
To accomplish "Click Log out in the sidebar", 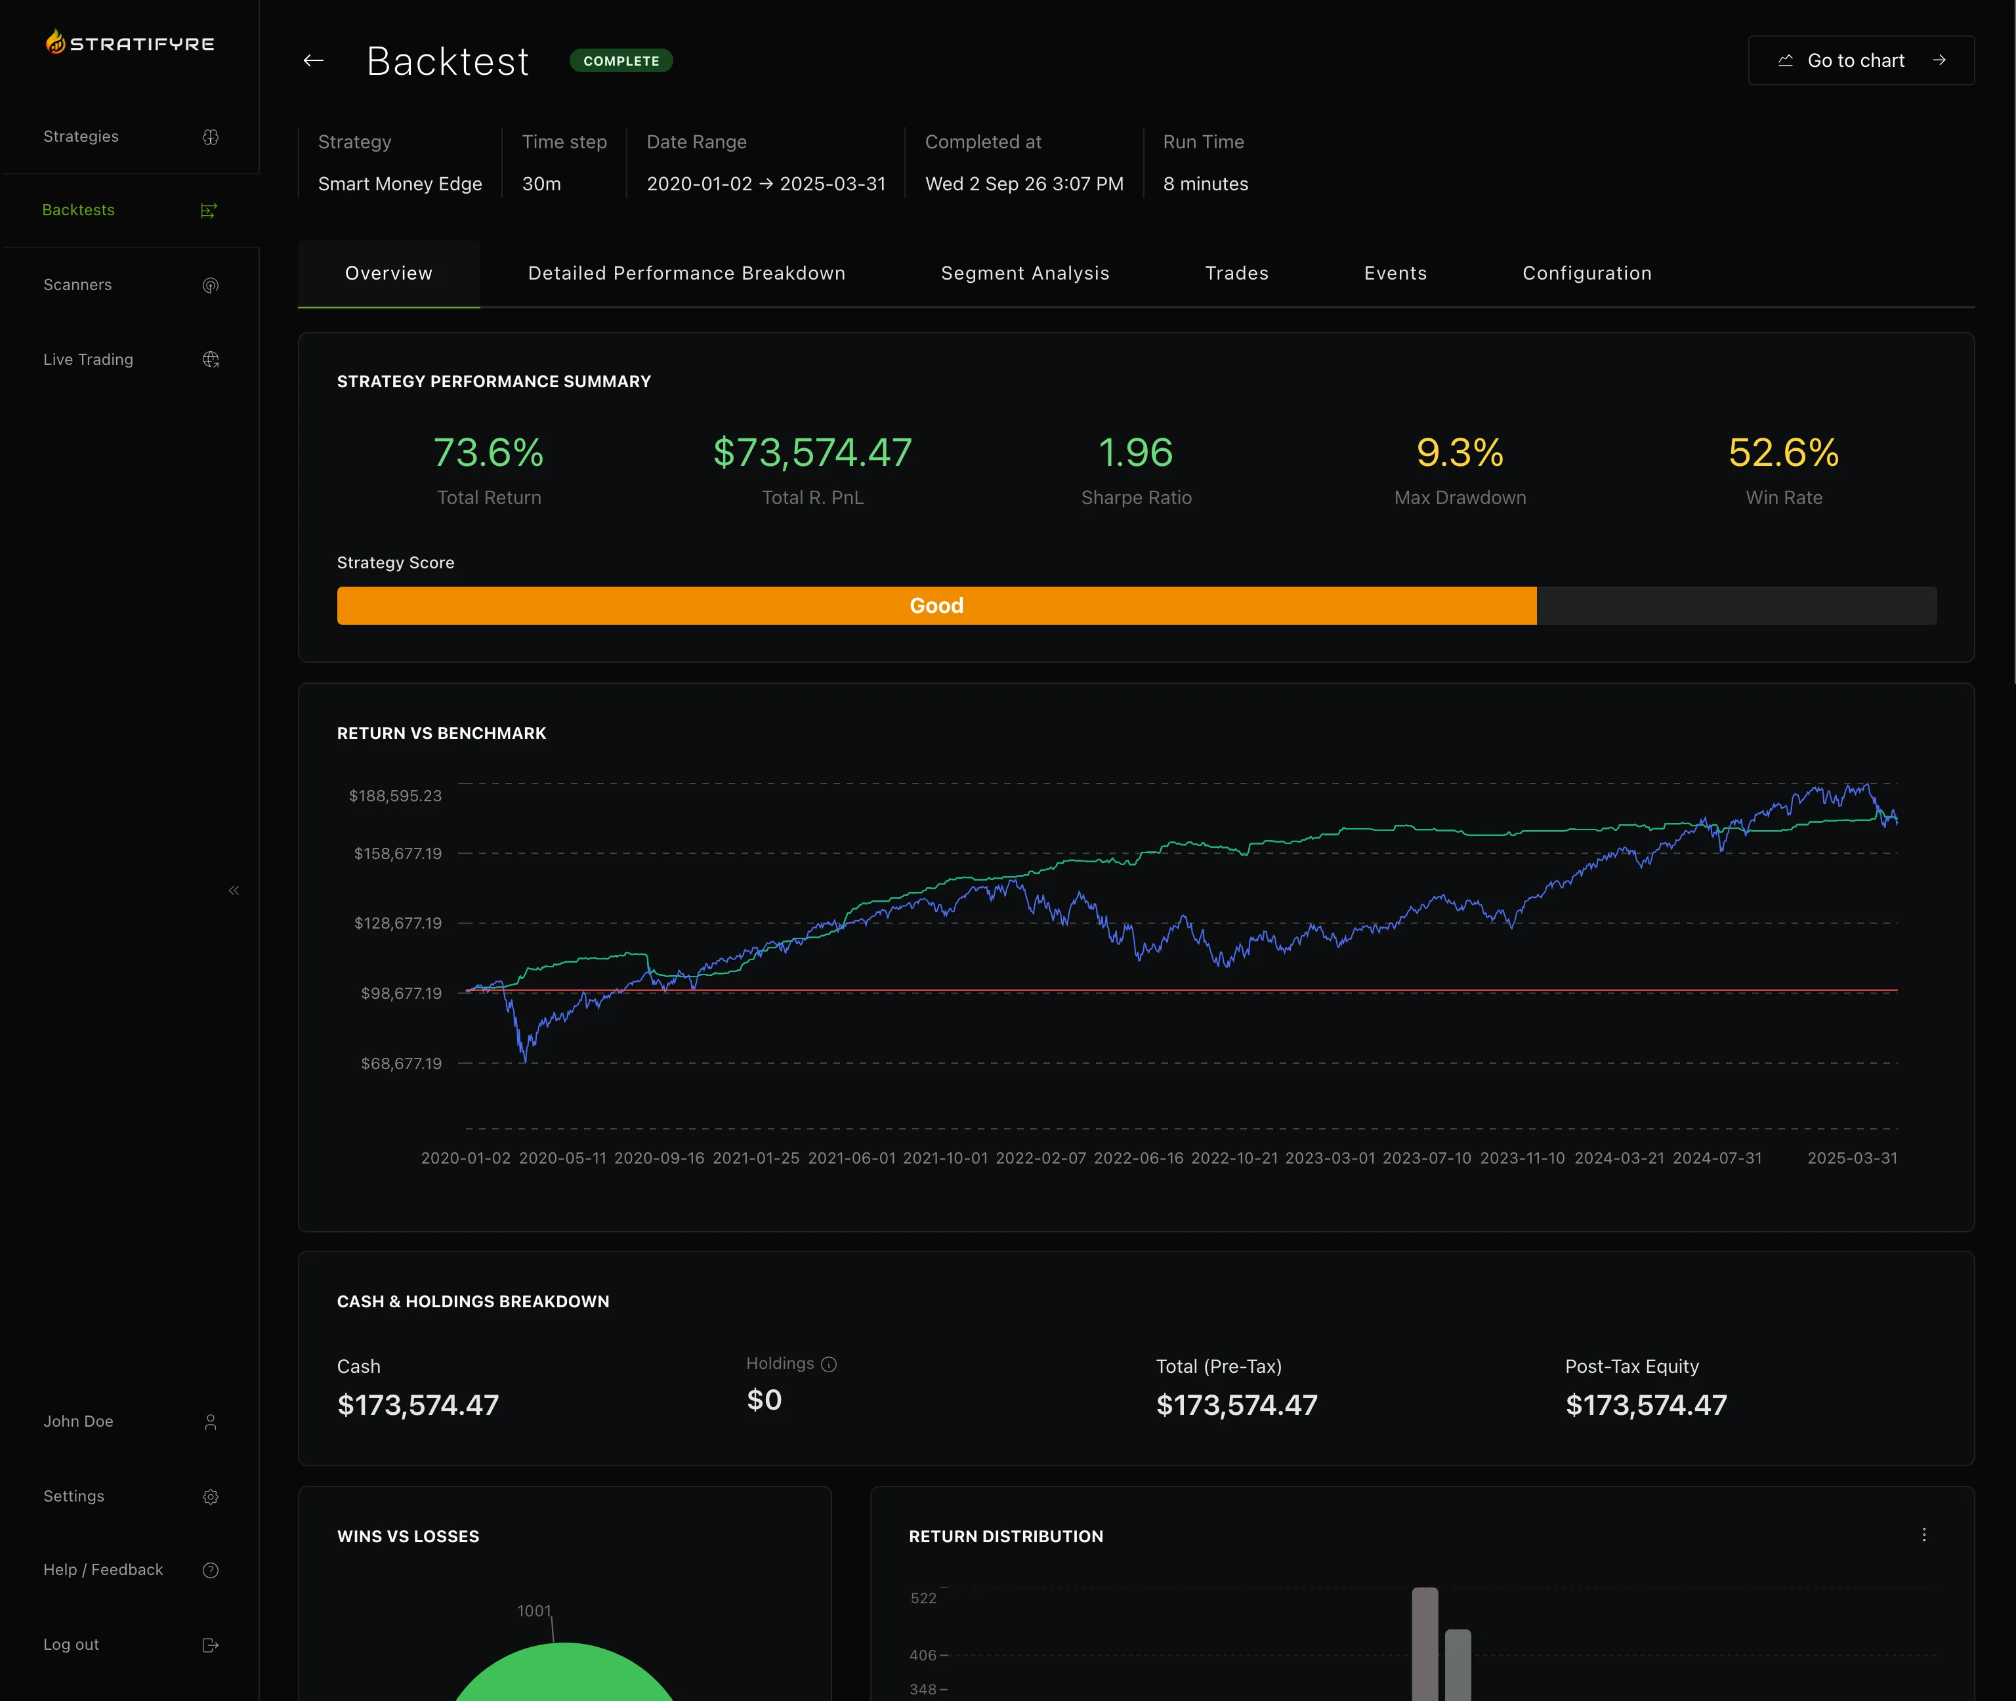I will pos(130,1645).
